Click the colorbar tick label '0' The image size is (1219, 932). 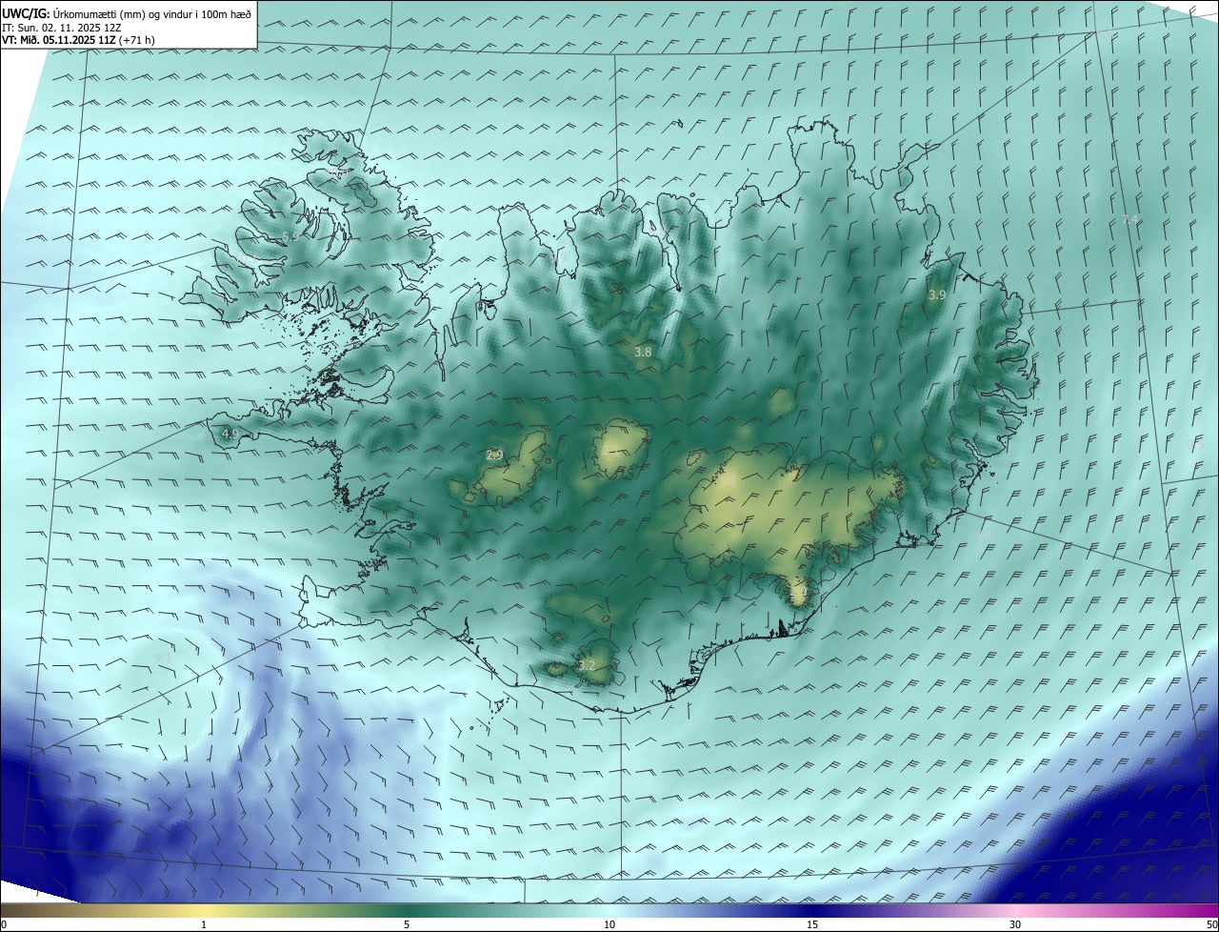4,924
